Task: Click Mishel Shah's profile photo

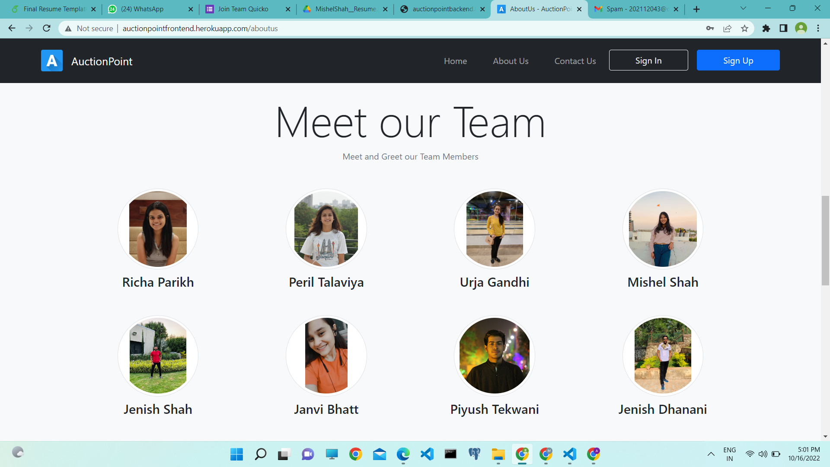Action: click(x=663, y=229)
